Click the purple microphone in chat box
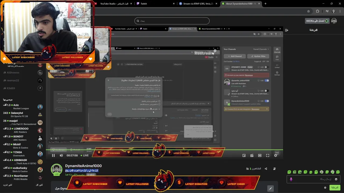The image size is (344, 193). coord(291,179)
